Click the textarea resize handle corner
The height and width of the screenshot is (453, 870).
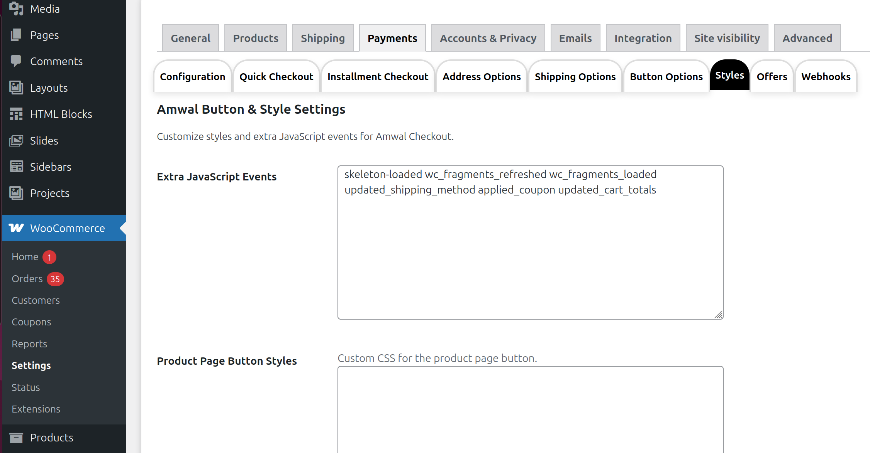point(719,315)
